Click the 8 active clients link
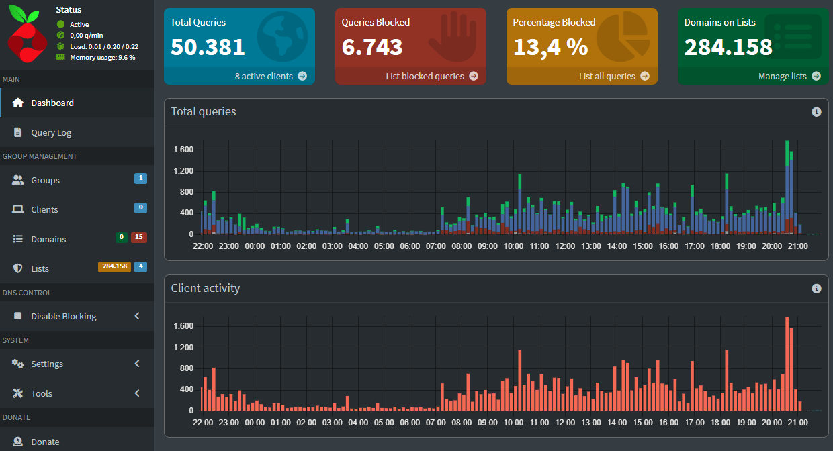Image resolution: width=833 pixels, height=451 pixels. point(263,76)
